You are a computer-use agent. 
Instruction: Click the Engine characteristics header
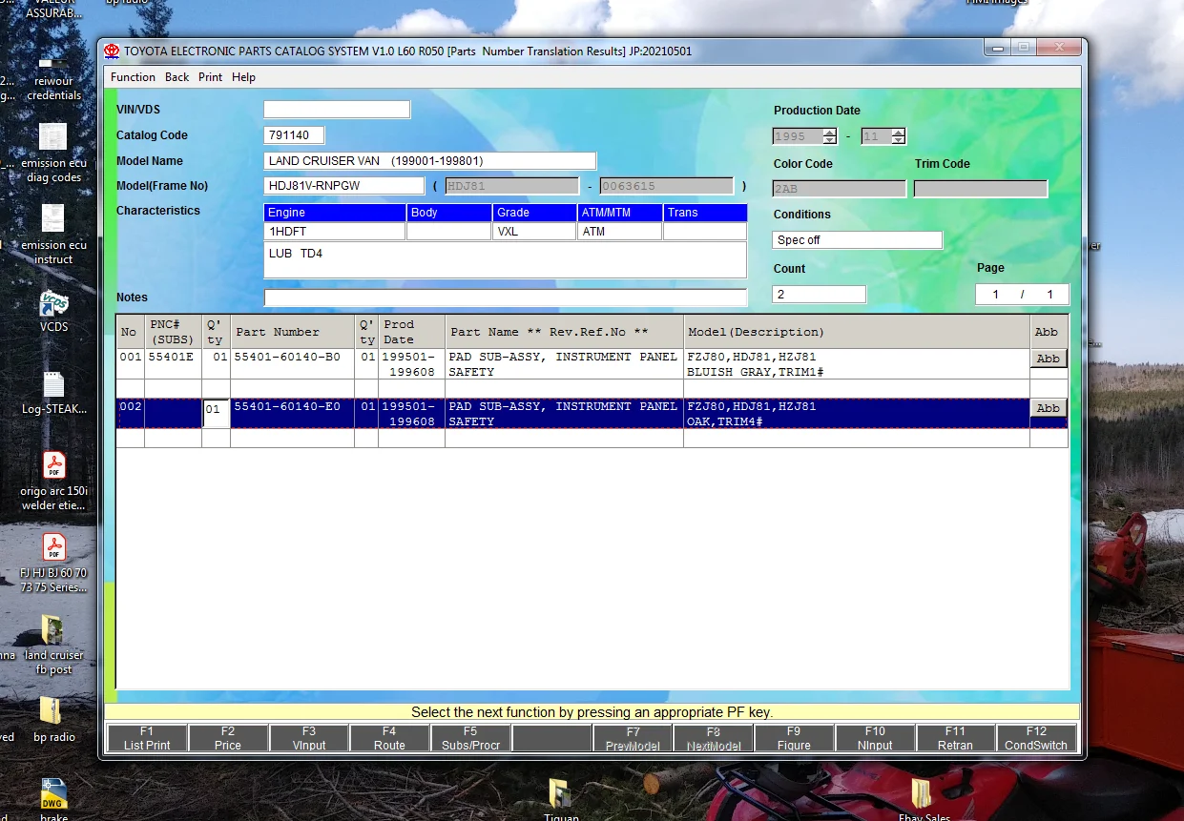335,213
